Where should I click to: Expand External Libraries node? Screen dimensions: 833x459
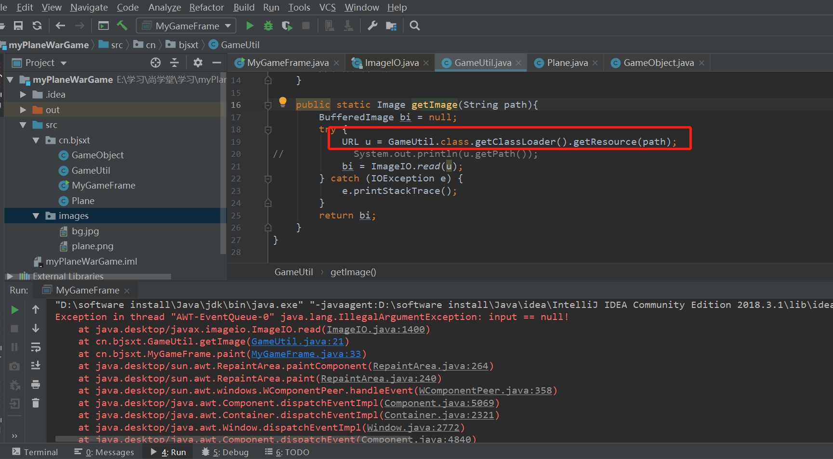pos(10,276)
